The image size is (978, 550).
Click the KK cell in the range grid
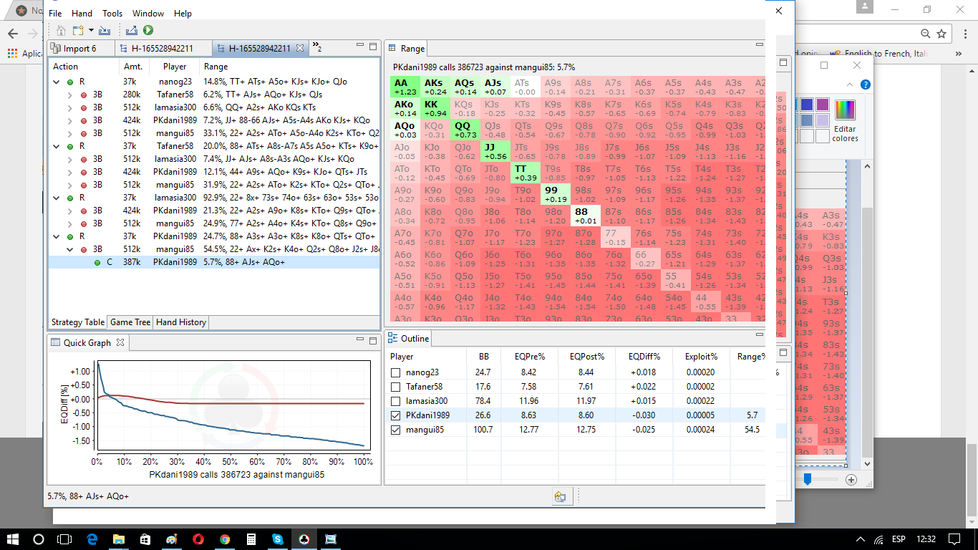pyautogui.click(x=435, y=108)
